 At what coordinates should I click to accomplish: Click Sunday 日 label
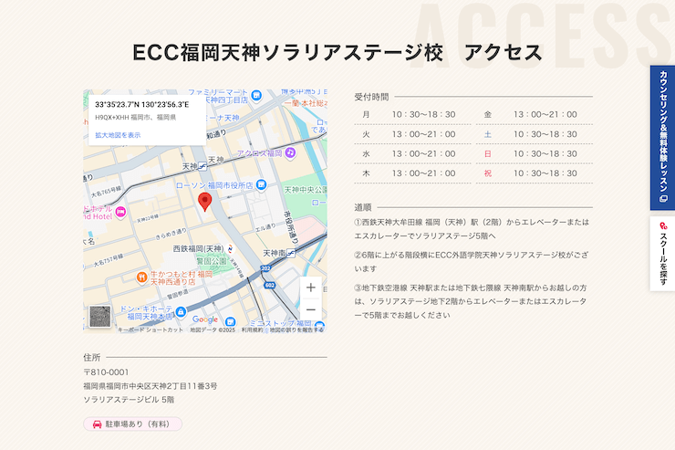click(487, 153)
